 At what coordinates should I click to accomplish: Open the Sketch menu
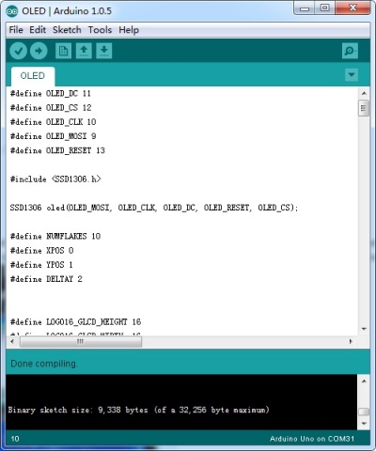pyautogui.click(x=67, y=30)
